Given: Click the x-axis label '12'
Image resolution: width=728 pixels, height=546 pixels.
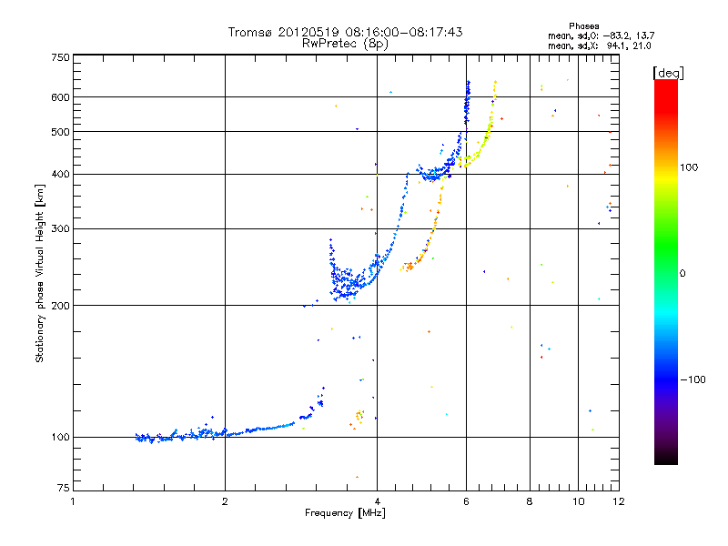Looking at the screenshot, I should [619, 501].
